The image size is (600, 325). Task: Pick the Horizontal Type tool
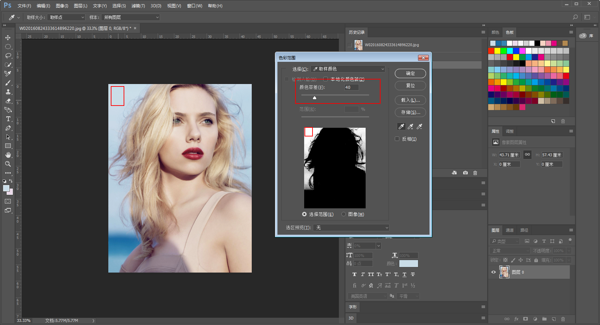coord(8,119)
